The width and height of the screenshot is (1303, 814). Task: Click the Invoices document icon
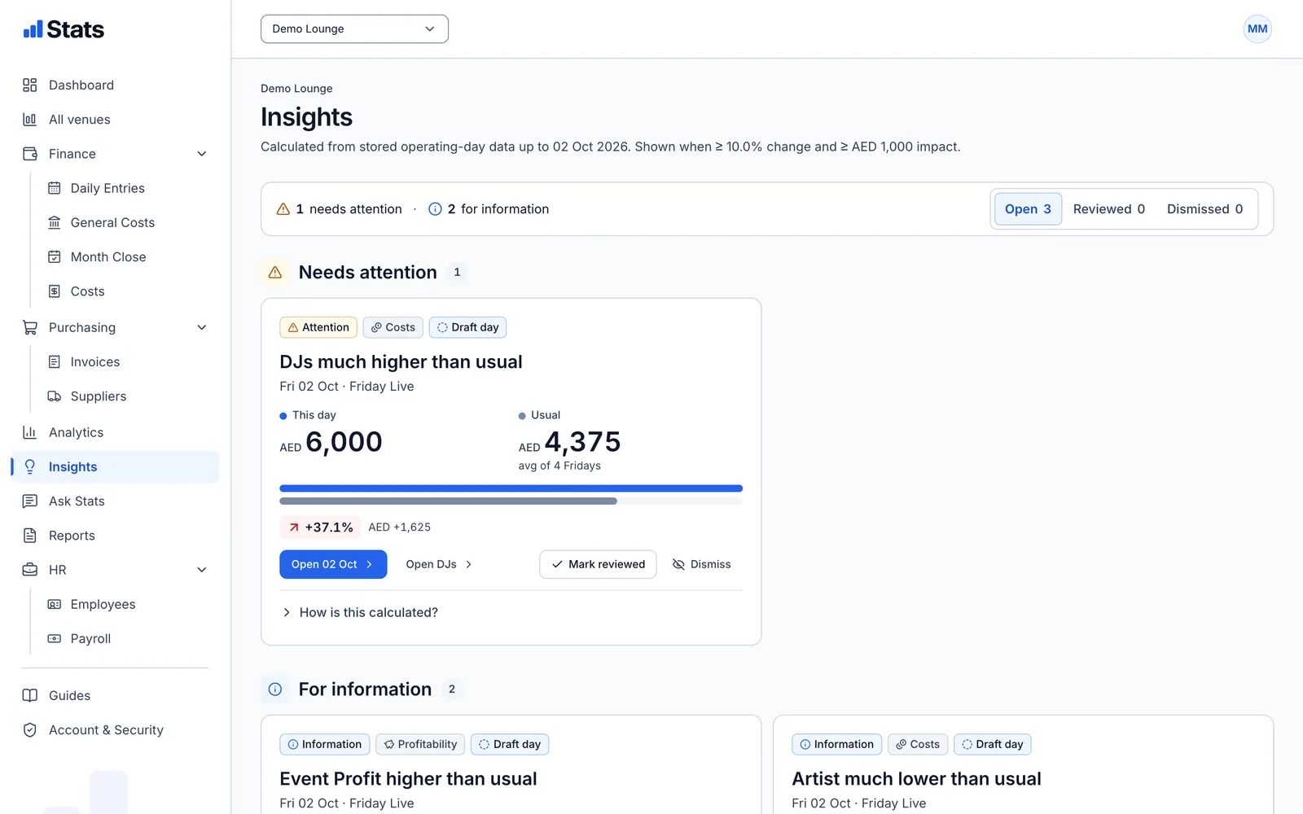coord(55,362)
